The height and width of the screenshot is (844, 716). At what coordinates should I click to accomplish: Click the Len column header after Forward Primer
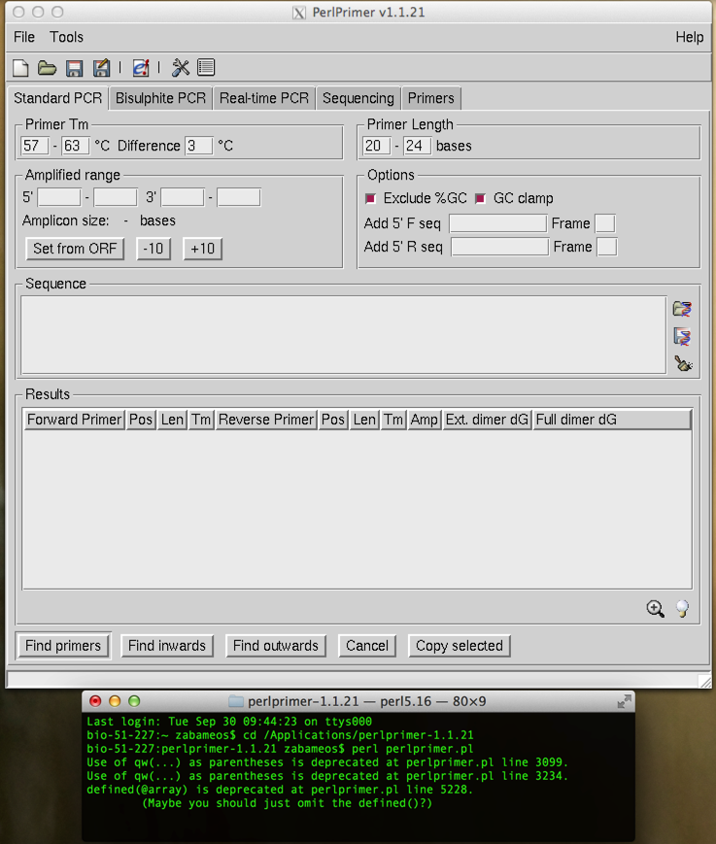[172, 420]
